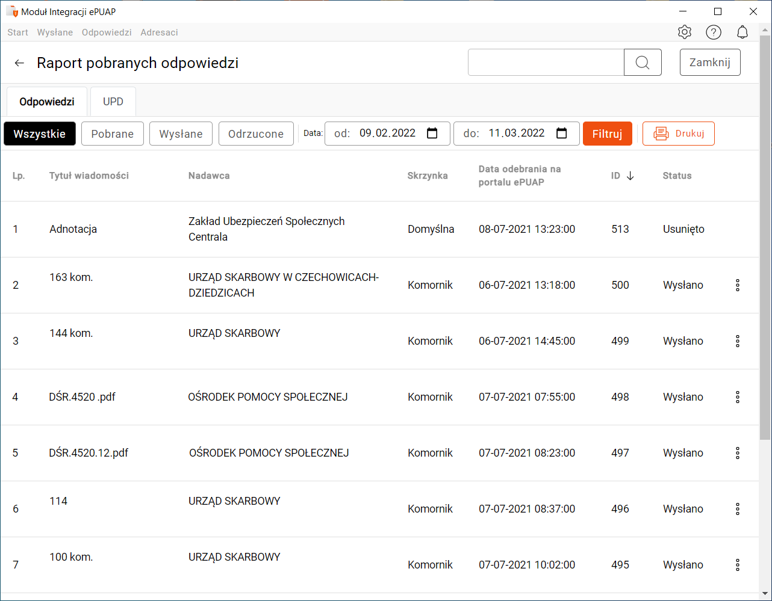Click the date 07-07-2021 08:37:00
Screen dimensions: 772x601
[527, 509]
